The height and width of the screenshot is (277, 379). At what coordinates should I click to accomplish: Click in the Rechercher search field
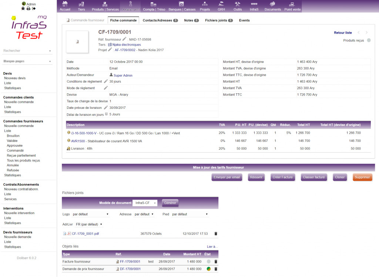pyautogui.click(x=27, y=51)
